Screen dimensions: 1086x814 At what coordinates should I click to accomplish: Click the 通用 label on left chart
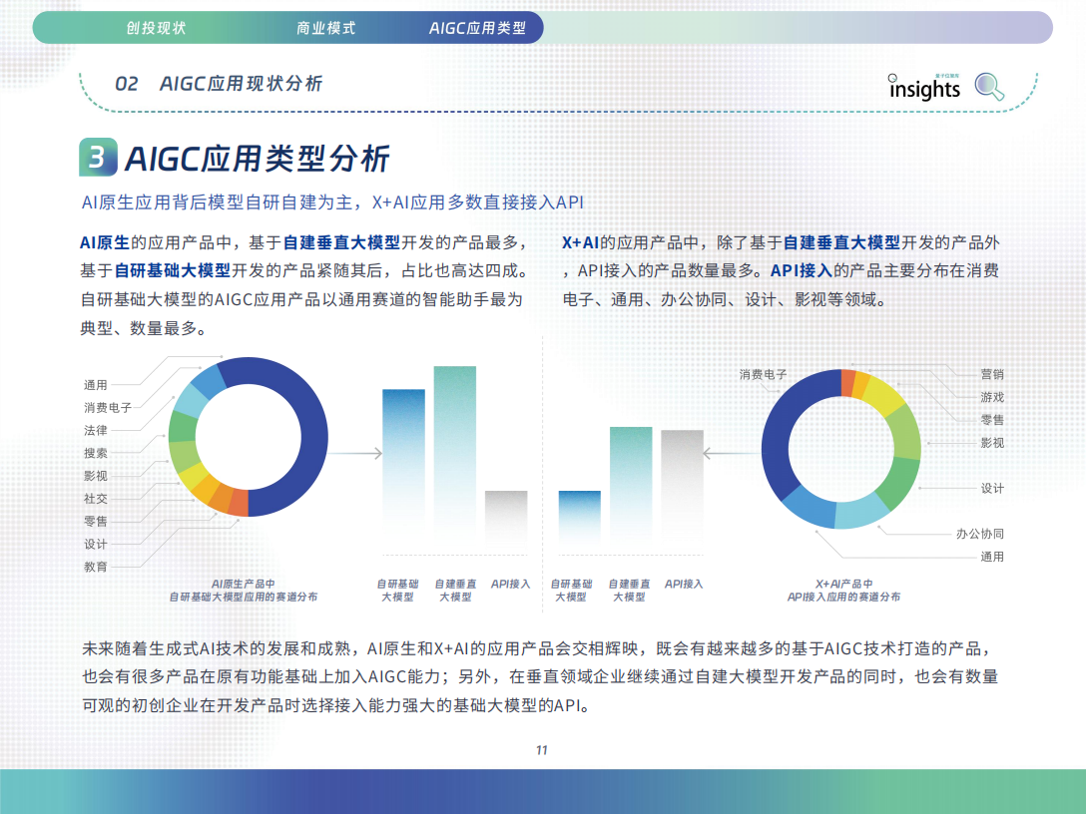[x=97, y=382]
